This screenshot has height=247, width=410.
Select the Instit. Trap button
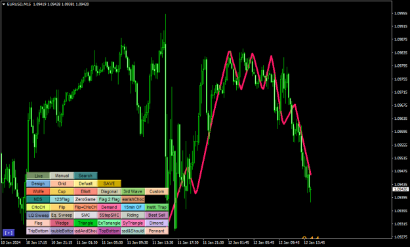point(157,207)
